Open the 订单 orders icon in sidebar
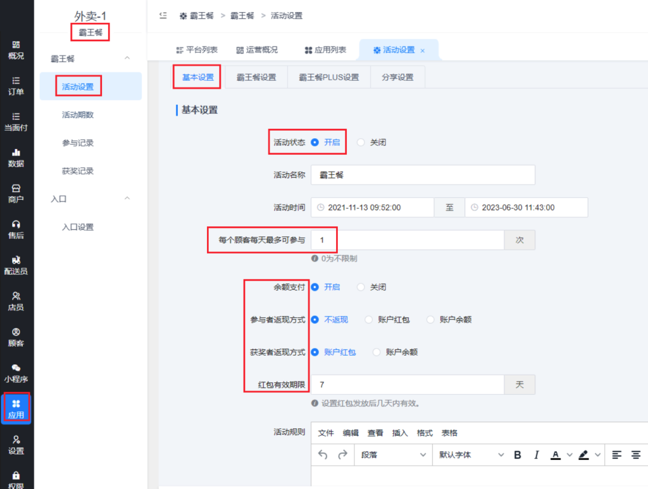Viewport: 648px width, 489px height. (16, 81)
